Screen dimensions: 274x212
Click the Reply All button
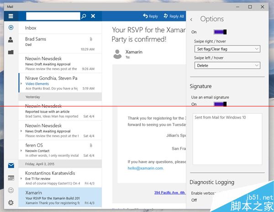click(x=174, y=16)
